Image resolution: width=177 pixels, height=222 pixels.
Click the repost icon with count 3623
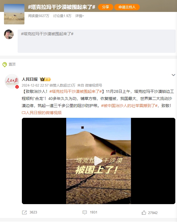(x=24, y=212)
